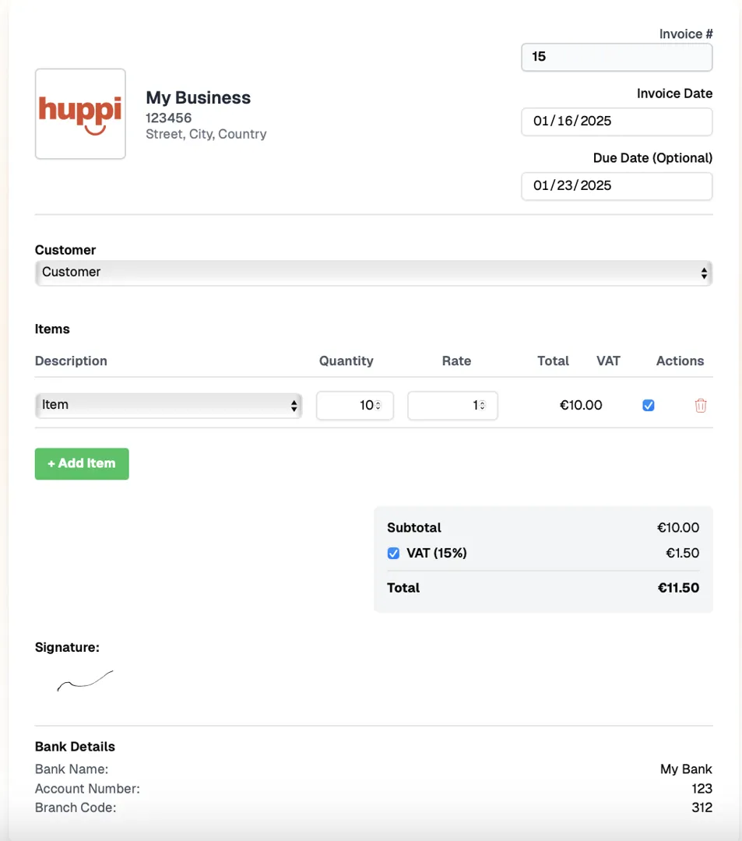Click the Branch Code value 312
Screen dimensions: 742x841
pyautogui.click(x=702, y=808)
